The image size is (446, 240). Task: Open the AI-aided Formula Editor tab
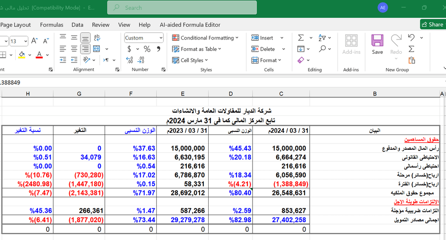(x=190, y=25)
